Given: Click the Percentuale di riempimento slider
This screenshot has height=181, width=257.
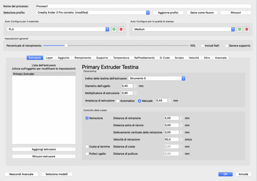Looking at the screenshot, I should (x=66, y=46).
